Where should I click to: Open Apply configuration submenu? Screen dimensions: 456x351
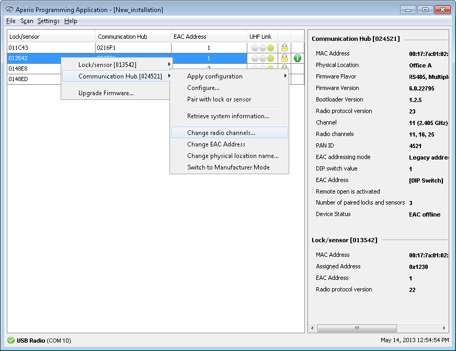coord(229,76)
